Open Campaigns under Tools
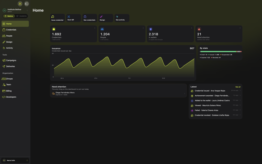The height and width of the screenshot is (164, 262). (x=15, y=60)
